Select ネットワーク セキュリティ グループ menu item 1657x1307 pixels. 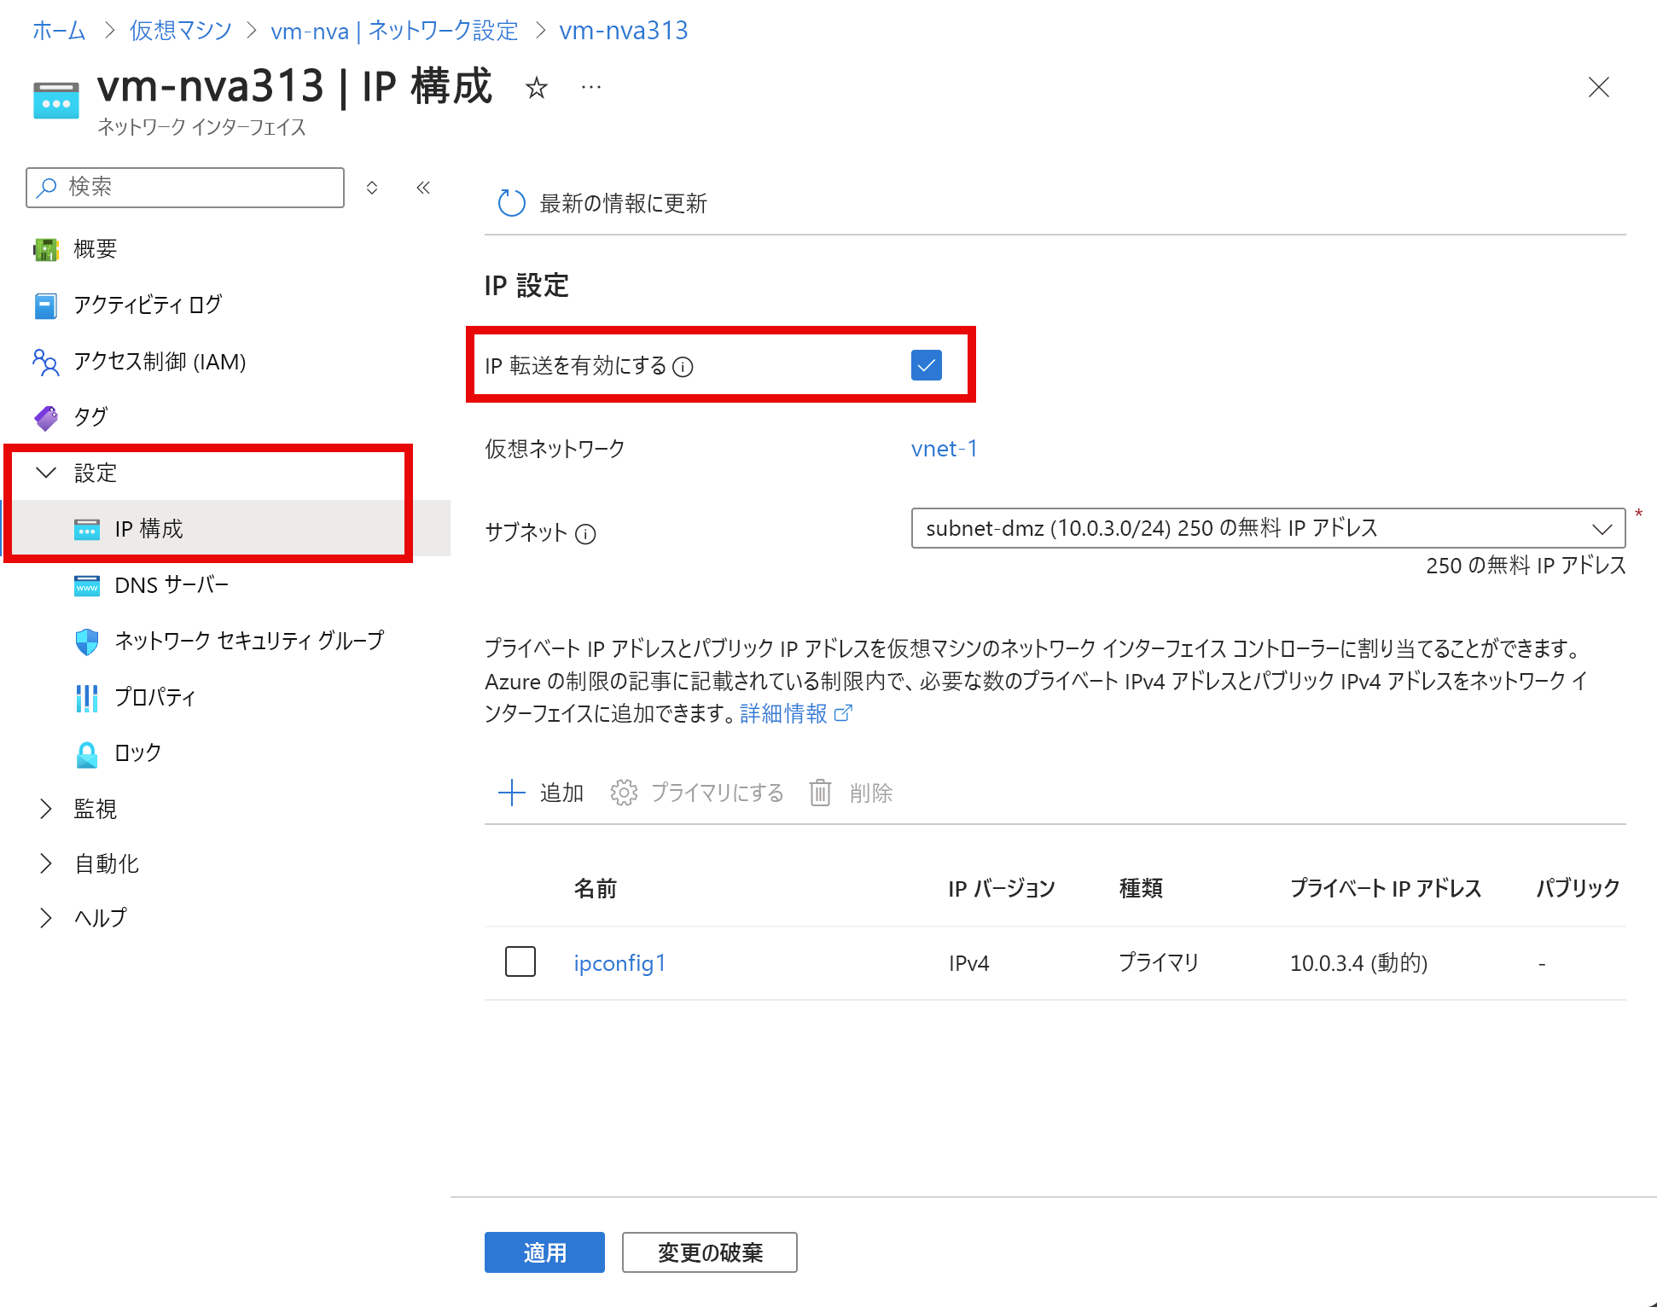tap(249, 642)
